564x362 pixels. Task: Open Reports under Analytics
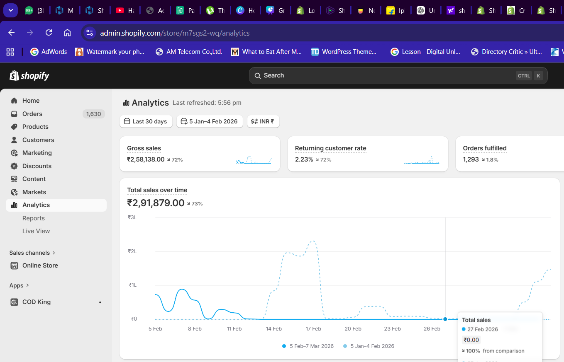(x=34, y=218)
